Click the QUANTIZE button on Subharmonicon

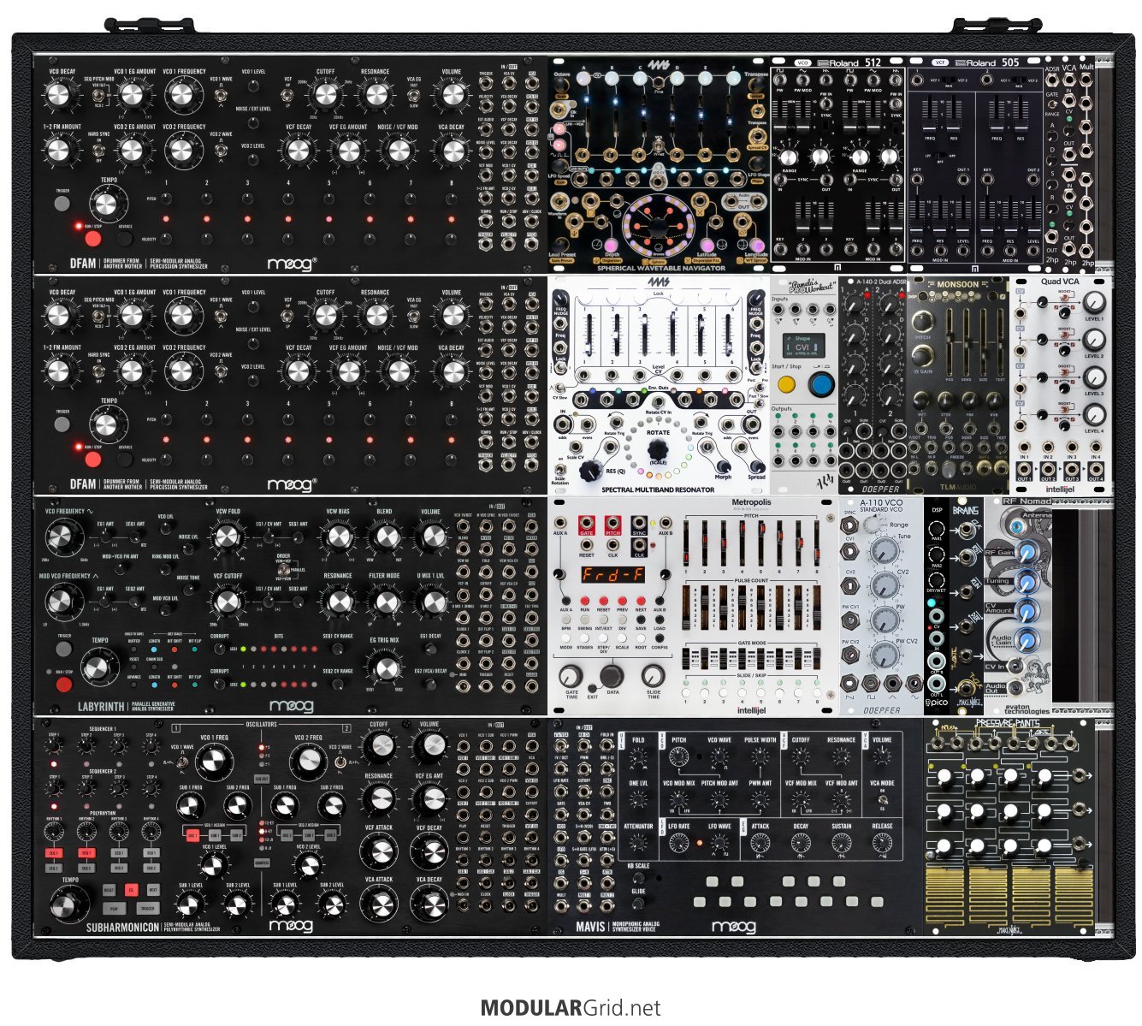click(263, 863)
